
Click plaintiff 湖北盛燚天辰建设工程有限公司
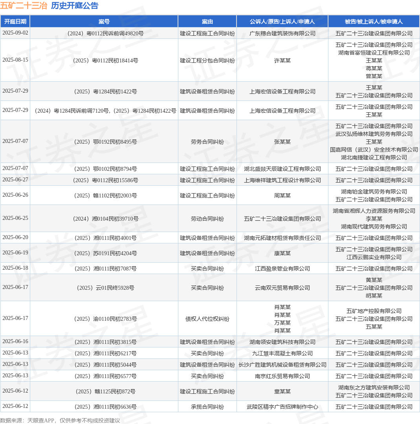pyautogui.click(x=282, y=169)
